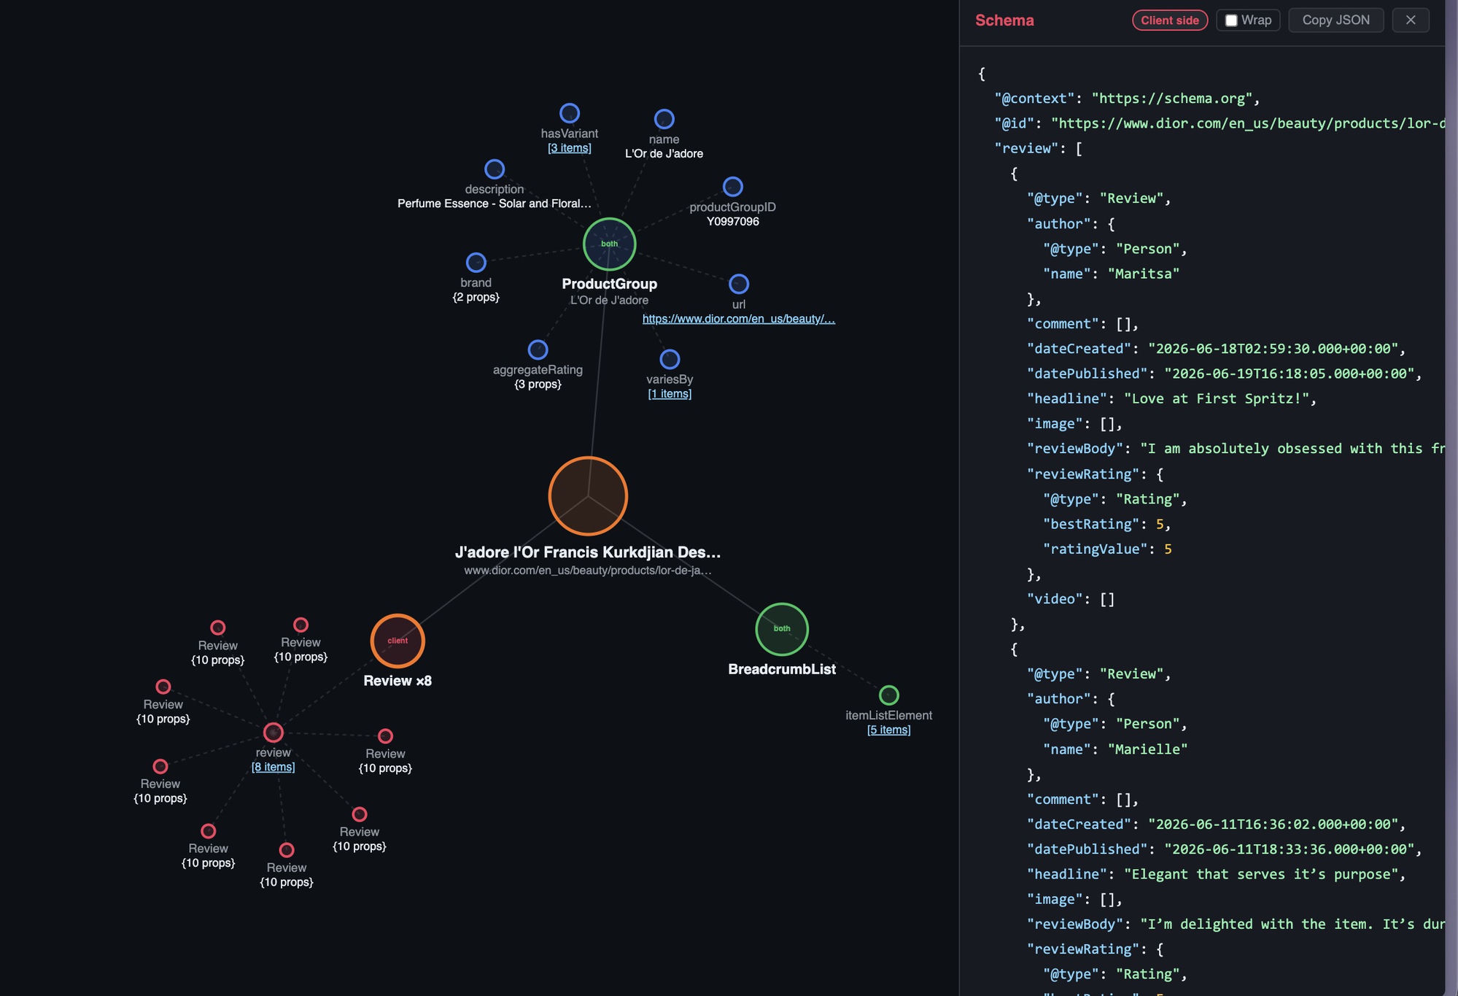Viewport: 1458px width, 996px height.
Task: Click the orange Review ×8 client node
Action: click(398, 641)
